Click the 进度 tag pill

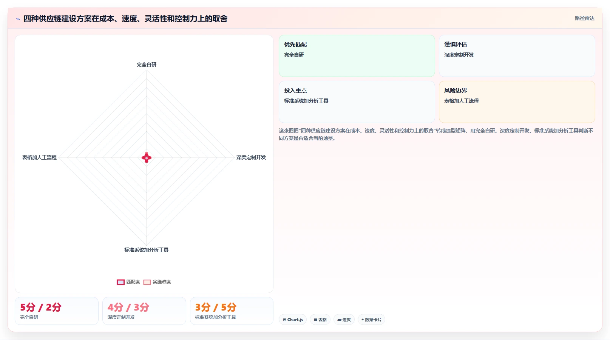[x=344, y=320]
